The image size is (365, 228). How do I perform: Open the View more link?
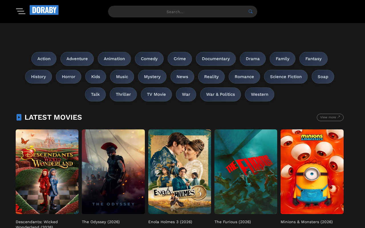tap(330, 117)
